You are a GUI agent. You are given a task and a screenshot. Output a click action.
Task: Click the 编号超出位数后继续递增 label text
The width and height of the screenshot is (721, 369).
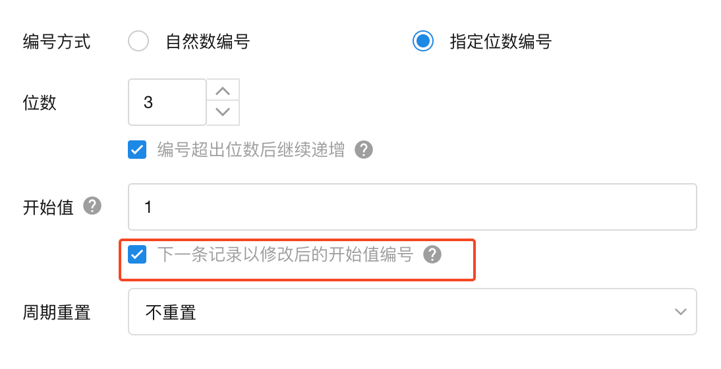250,150
